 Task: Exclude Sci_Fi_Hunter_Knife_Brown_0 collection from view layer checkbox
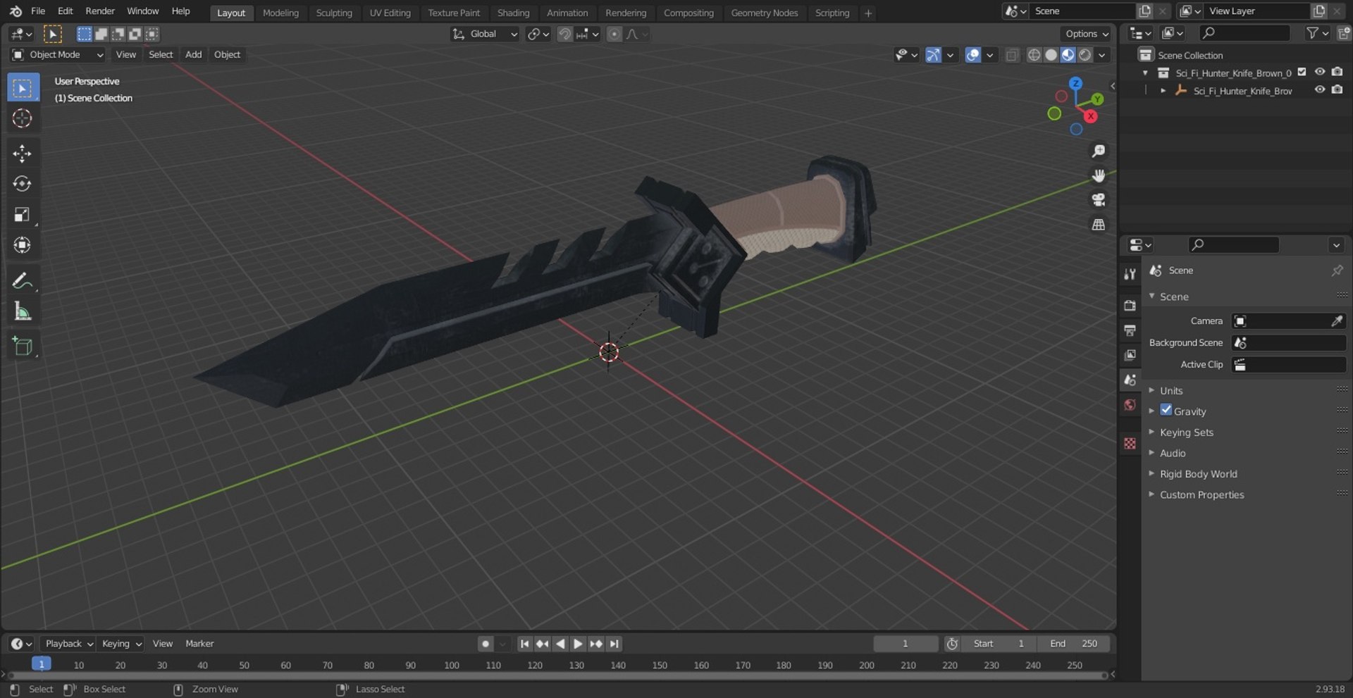[1302, 72]
